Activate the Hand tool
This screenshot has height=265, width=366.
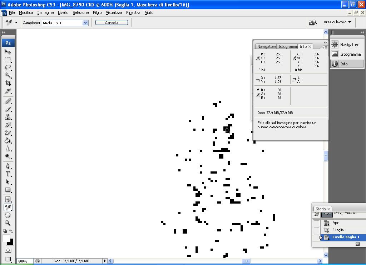click(8, 215)
